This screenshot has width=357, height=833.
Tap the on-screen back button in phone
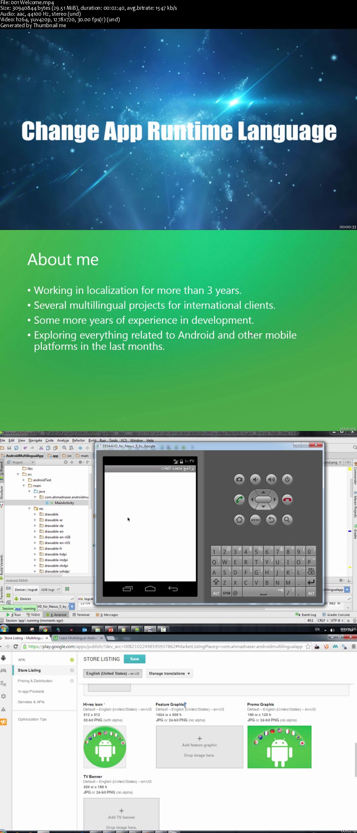[173, 589]
